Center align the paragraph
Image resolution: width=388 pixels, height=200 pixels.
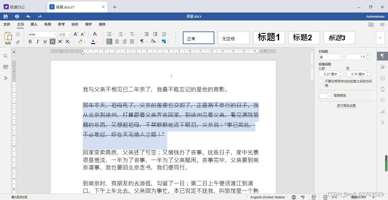(x=117, y=41)
